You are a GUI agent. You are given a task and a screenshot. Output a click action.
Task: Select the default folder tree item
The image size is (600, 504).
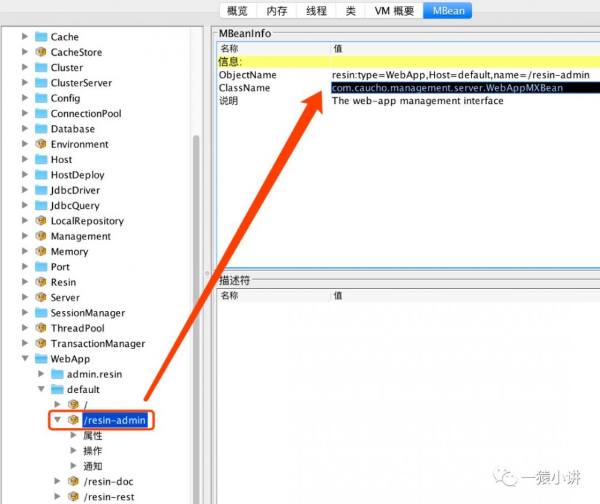[83, 389]
